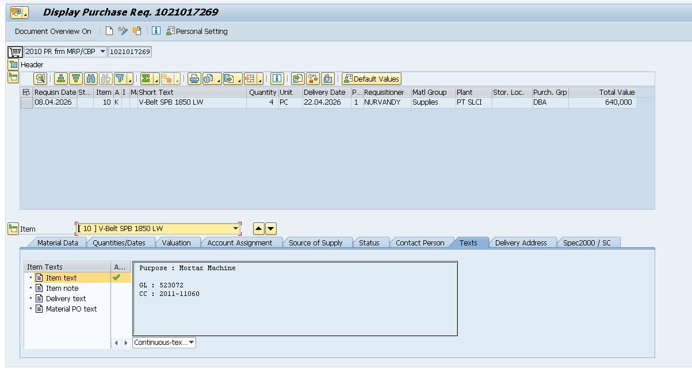The image size is (692, 369).
Task: Click the Sort Ascending icon
Action: 61,79
